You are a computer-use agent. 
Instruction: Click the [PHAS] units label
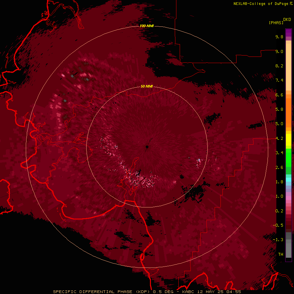pos(276,23)
